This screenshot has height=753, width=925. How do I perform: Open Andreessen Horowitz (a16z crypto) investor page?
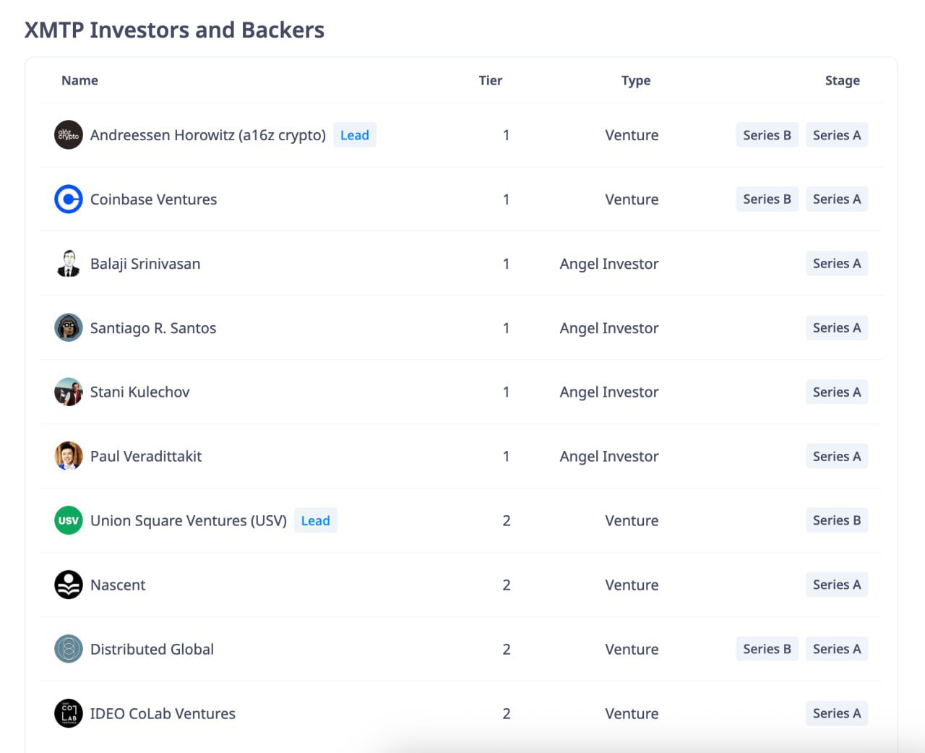point(208,135)
